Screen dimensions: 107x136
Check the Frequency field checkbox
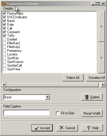[4, 51]
